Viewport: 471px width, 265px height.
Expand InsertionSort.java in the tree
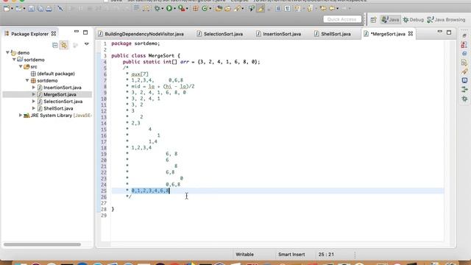click(34, 88)
